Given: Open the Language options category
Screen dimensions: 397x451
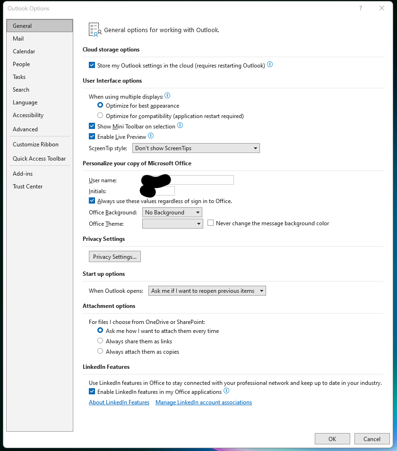Looking at the screenshot, I should (x=40, y=102).
